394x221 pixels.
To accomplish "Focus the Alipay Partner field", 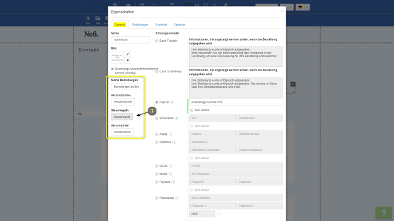I will pos(212,134).
